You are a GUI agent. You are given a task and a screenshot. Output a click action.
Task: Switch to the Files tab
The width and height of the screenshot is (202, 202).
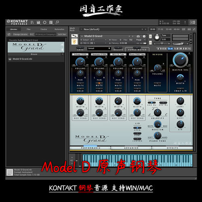click(29, 29)
